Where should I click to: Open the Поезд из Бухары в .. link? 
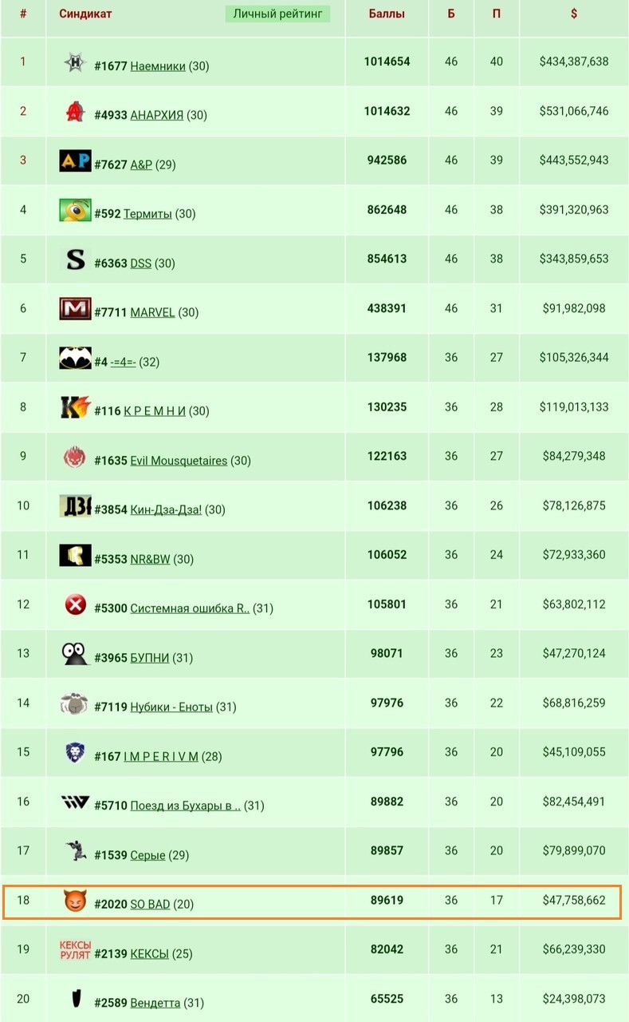[185, 806]
